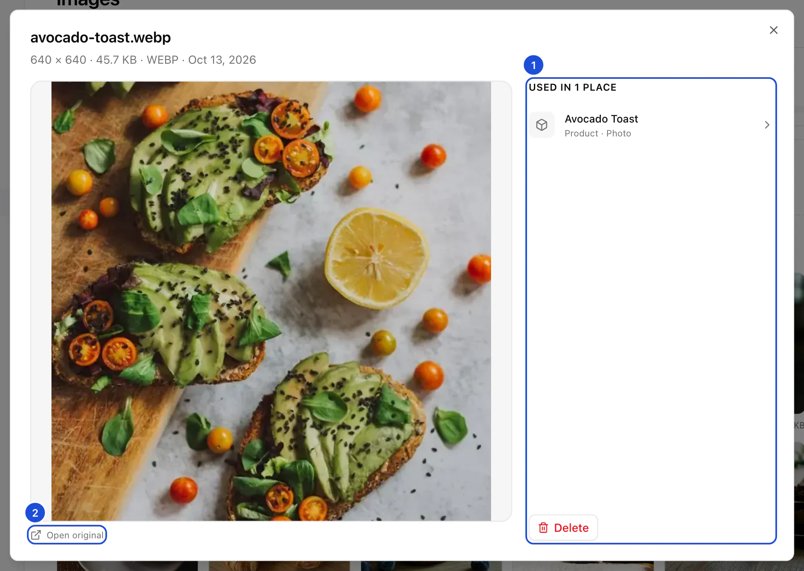Click the product cube icon beside Avocado Toast
Viewport: 804px width, 571px height.
542,125
